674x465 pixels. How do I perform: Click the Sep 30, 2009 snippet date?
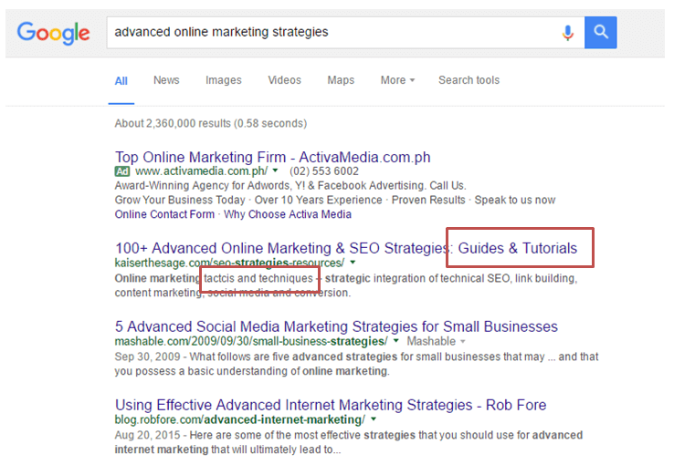(x=147, y=356)
